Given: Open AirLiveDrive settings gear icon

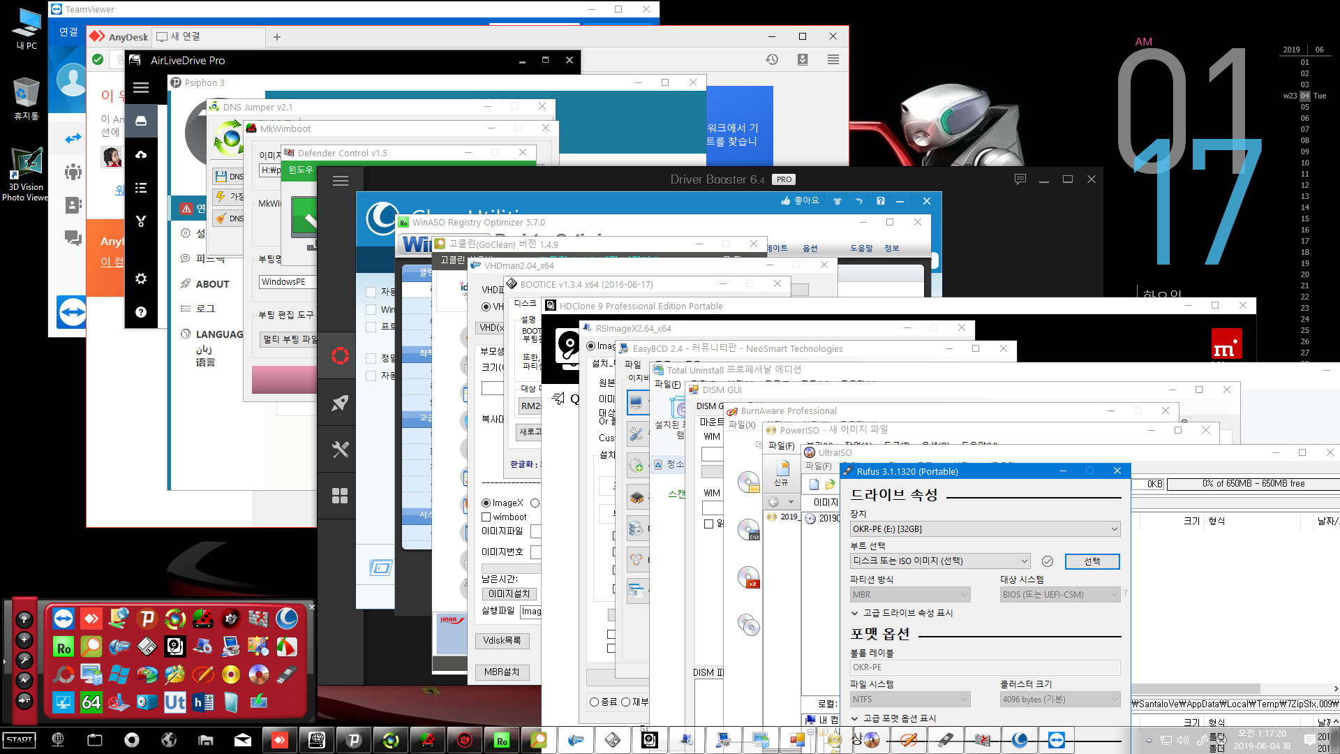Looking at the screenshot, I should pyautogui.click(x=141, y=279).
